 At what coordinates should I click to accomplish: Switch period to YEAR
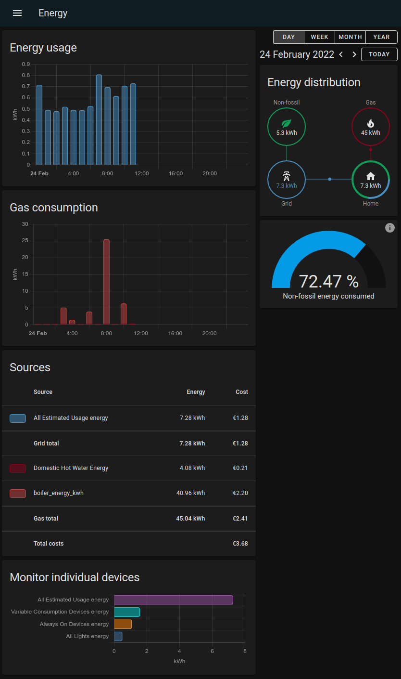tap(381, 37)
